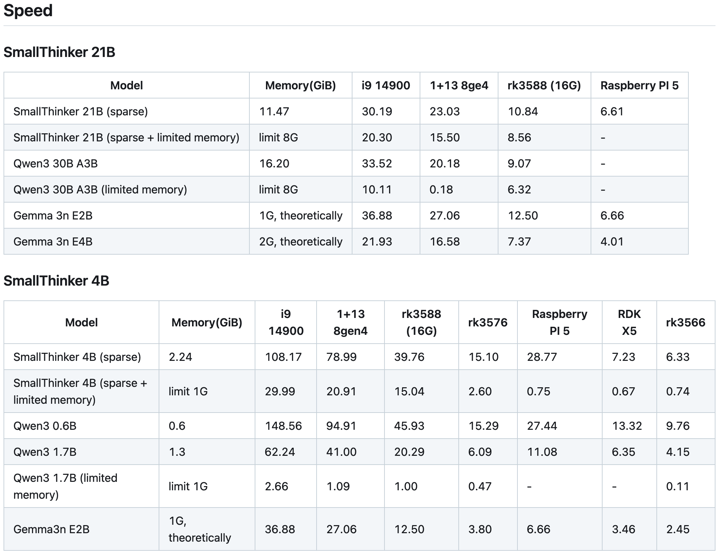Click the rk3576 column header
The image size is (719, 555).
coord(488,322)
